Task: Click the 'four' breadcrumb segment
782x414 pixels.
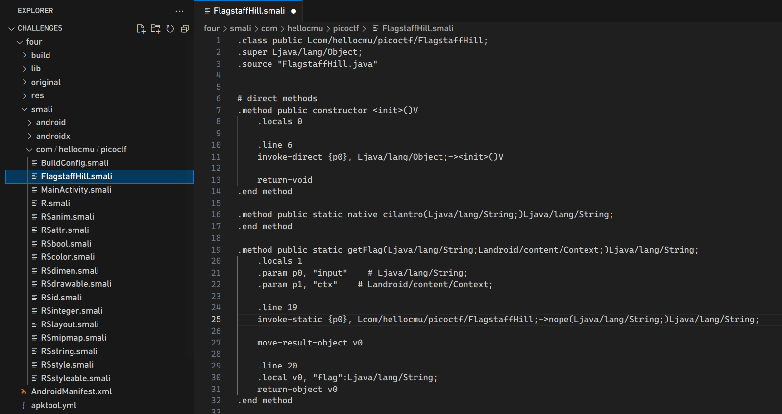Action: click(x=212, y=28)
